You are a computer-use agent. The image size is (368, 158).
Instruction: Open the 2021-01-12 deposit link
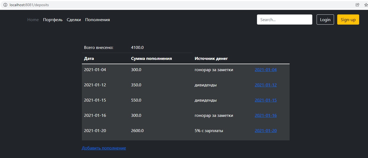point(265,85)
